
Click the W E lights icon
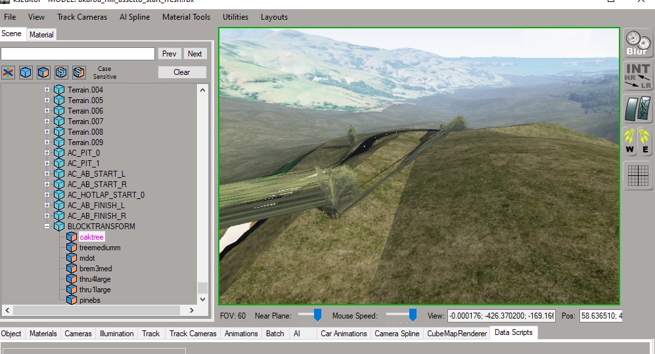tap(637, 141)
